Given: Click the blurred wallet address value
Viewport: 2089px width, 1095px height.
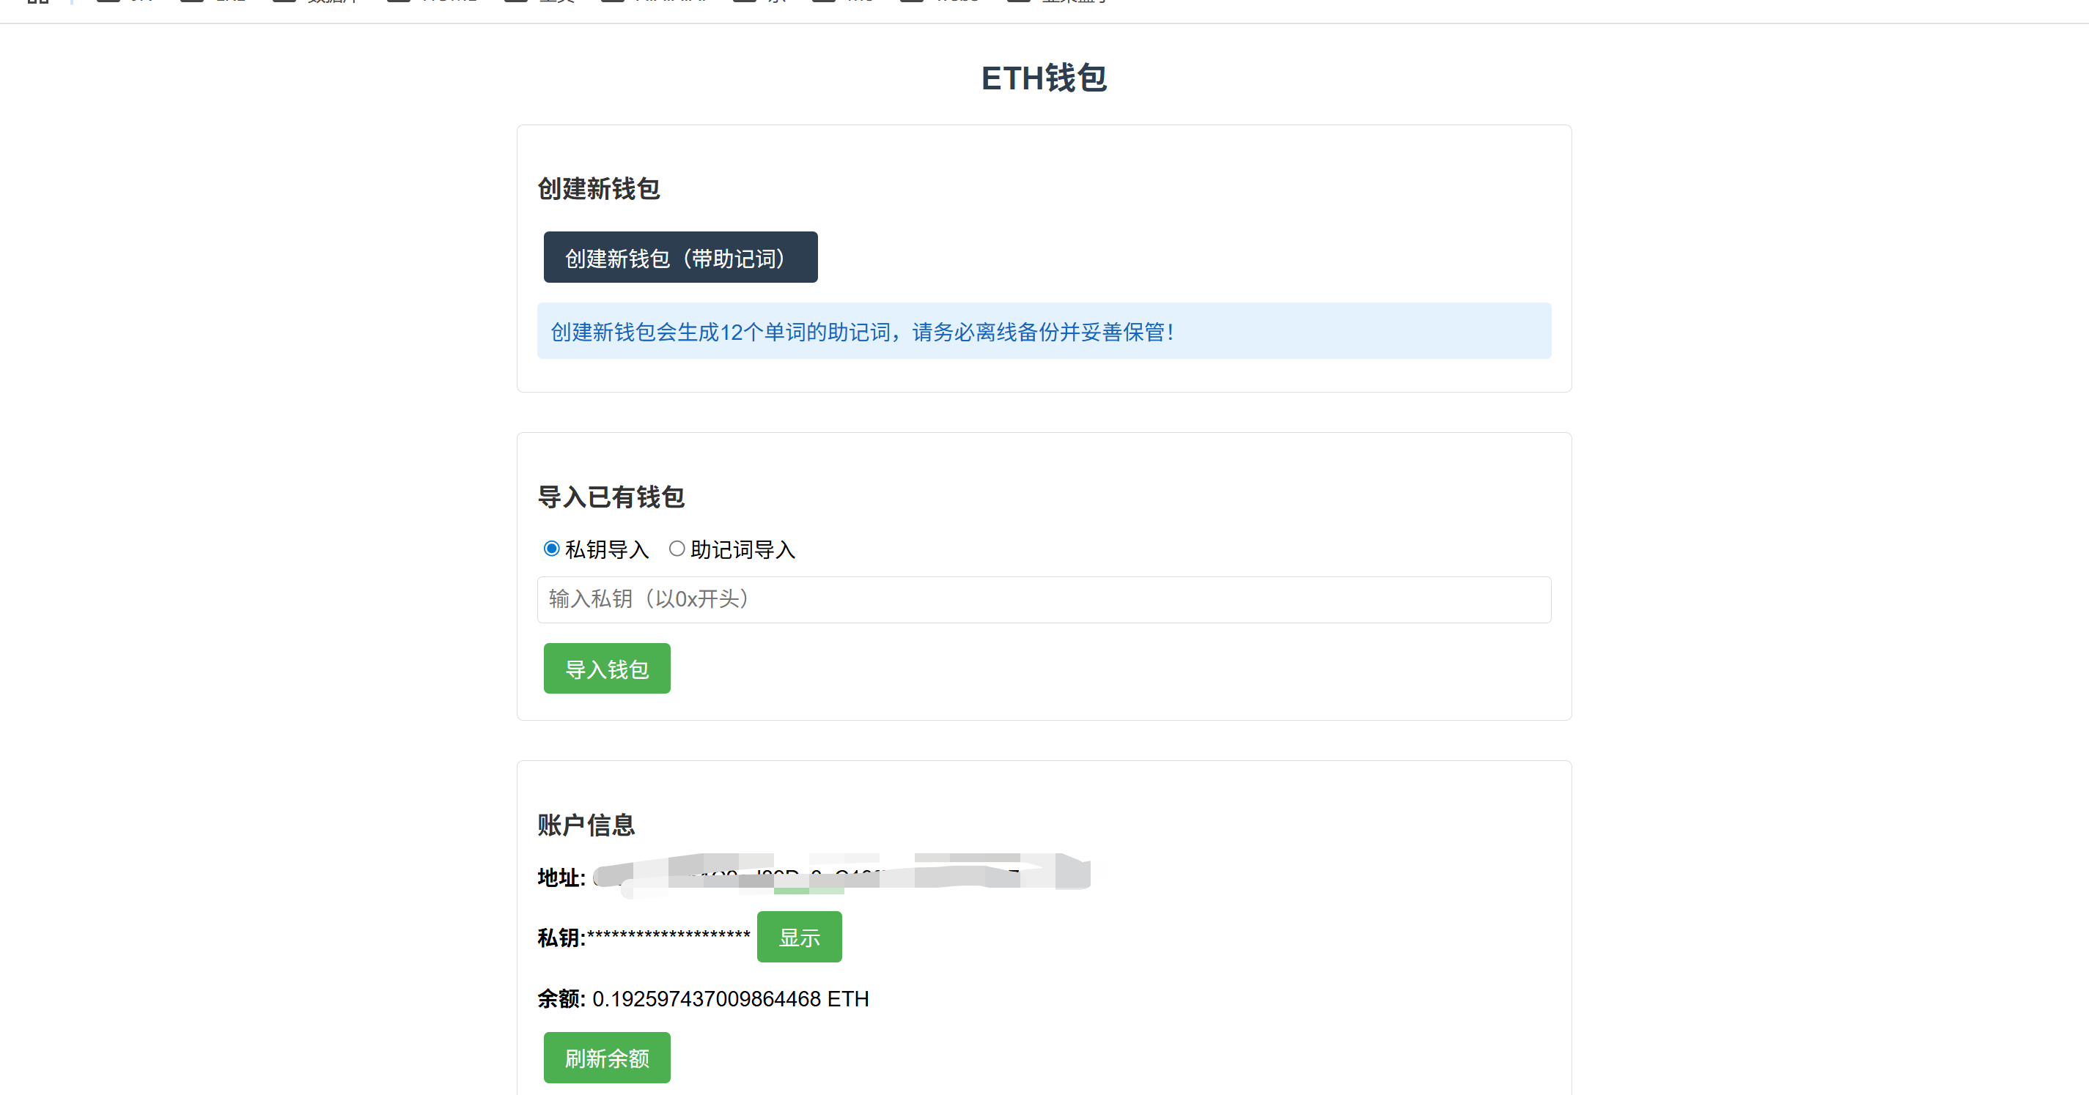Looking at the screenshot, I should pyautogui.click(x=841, y=875).
